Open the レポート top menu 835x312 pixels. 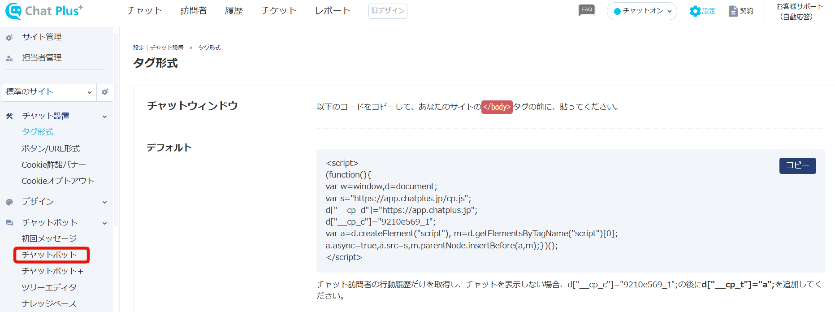click(333, 11)
